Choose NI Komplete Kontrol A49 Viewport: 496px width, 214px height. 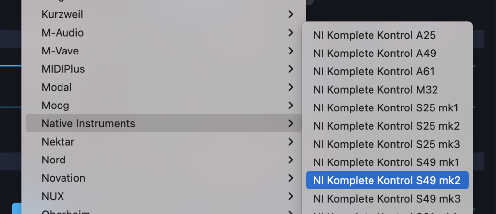(x=387, y=53)
